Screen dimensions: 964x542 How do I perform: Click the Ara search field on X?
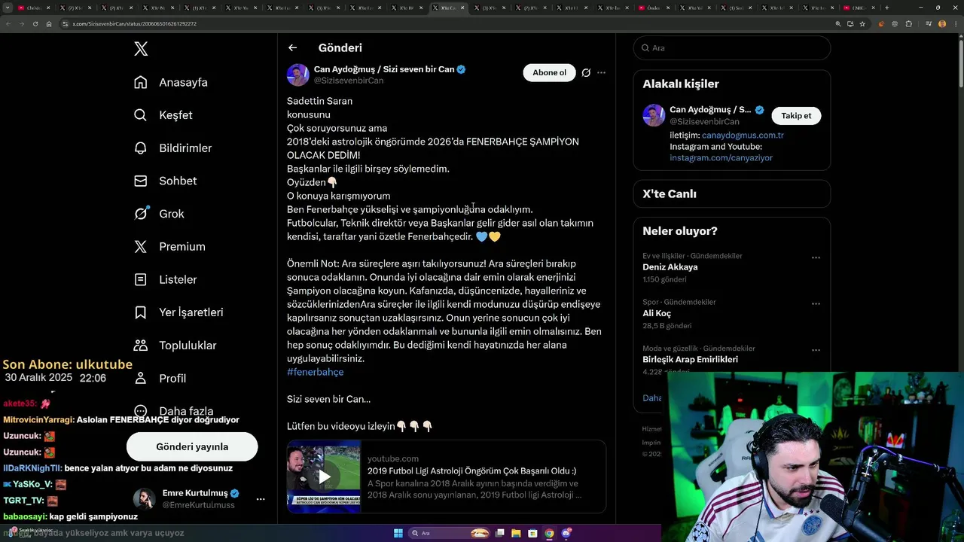pos(732,47)
